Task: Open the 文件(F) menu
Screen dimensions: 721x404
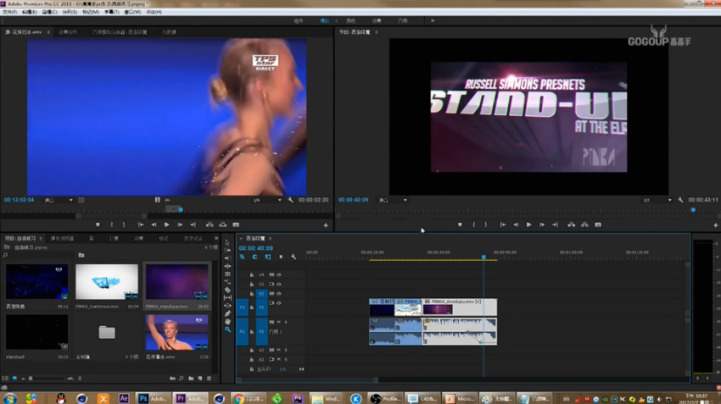Action: coord(9,12)
